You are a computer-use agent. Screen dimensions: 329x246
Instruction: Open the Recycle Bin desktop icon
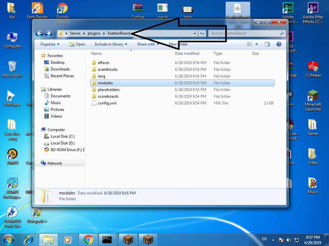[x=12, y=69]
